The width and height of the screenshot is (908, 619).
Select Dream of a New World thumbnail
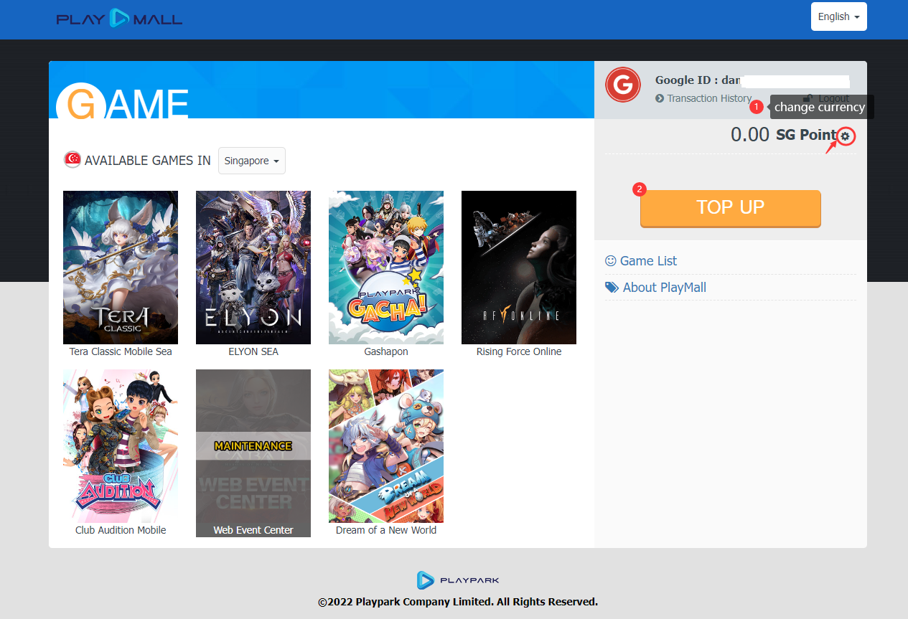coord(386,446)
